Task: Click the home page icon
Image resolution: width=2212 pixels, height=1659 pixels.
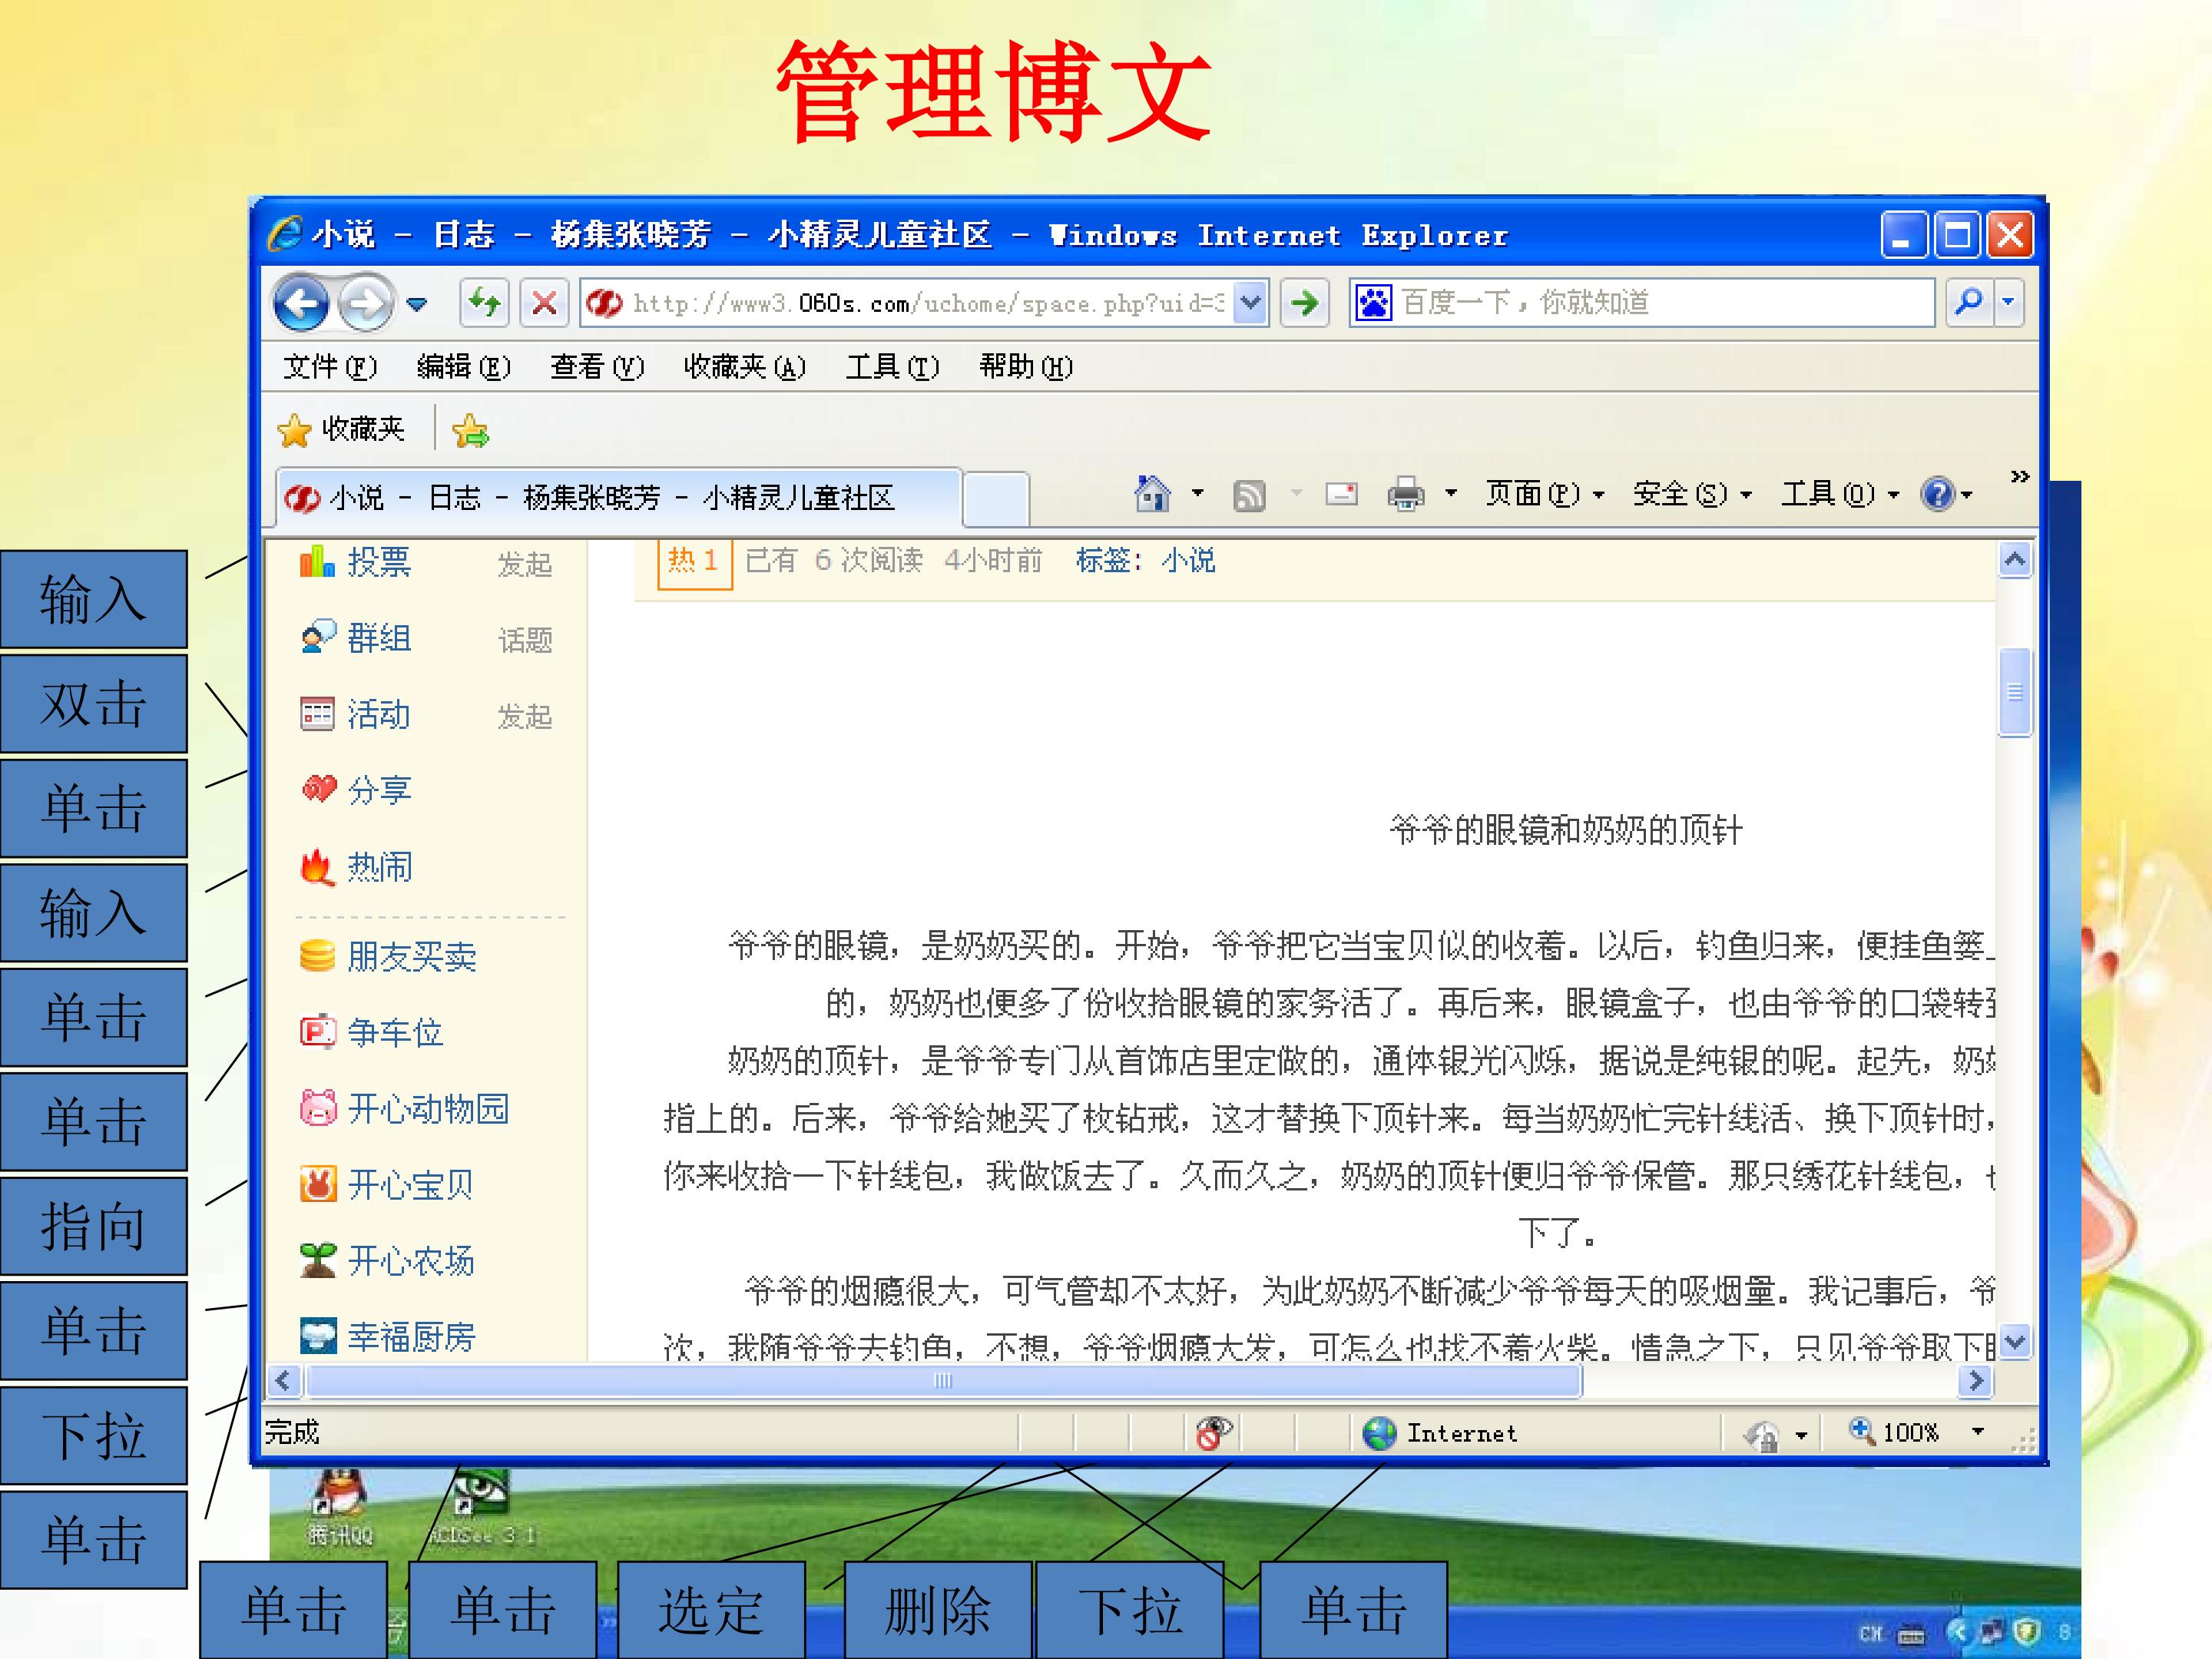Action: [1152, 494]
